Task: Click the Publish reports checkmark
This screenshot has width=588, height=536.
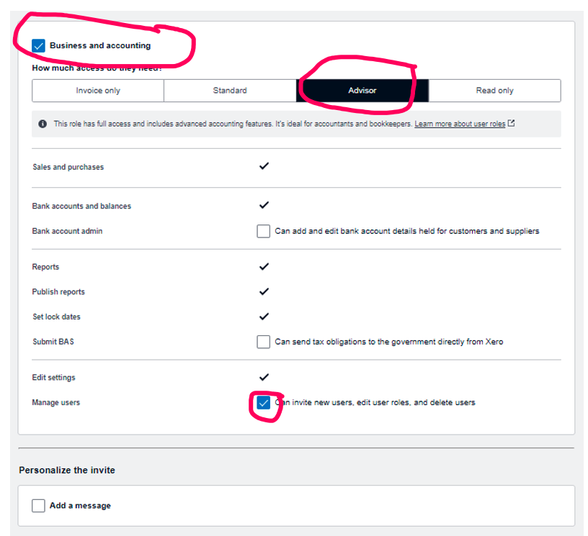Action: pyautogui.click(x=264, y=292)
